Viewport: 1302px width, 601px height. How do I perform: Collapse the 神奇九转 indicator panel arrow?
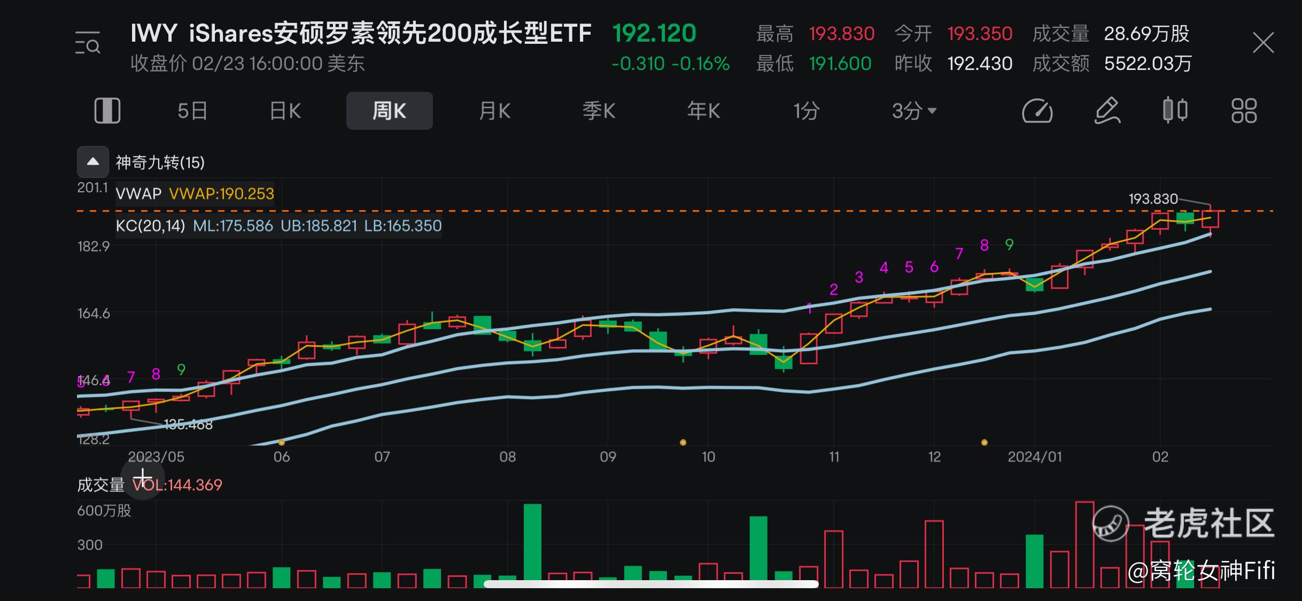(93, 162)
